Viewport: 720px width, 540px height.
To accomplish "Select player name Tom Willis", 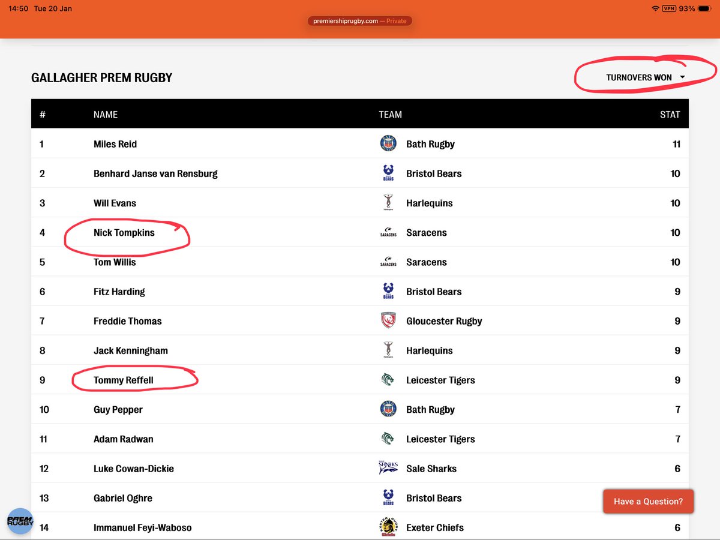I will pyautogui.click(x=115, y=262).
